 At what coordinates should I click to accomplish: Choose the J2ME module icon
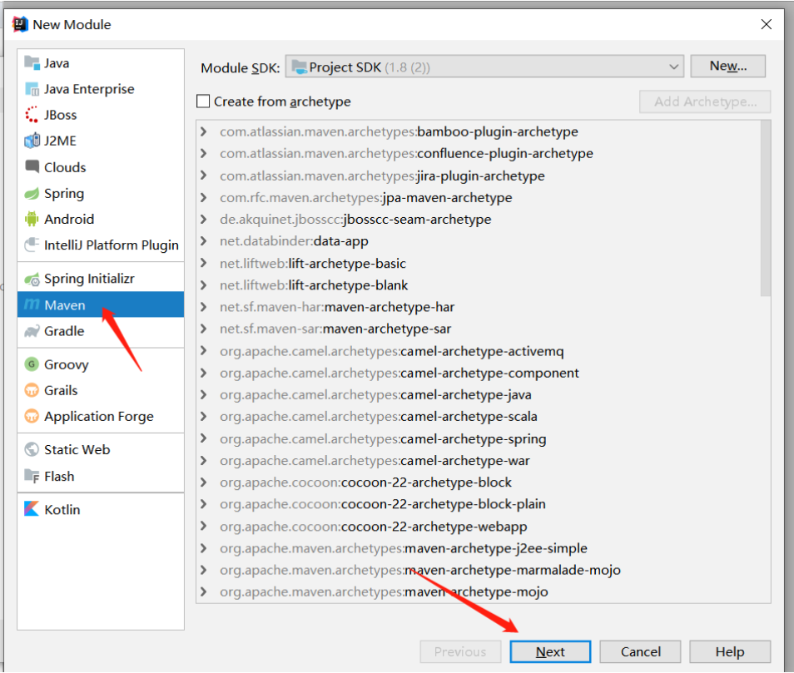click(32, 141)
